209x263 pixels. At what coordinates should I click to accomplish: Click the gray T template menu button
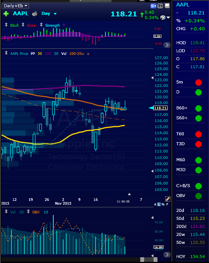click(160, 6)
